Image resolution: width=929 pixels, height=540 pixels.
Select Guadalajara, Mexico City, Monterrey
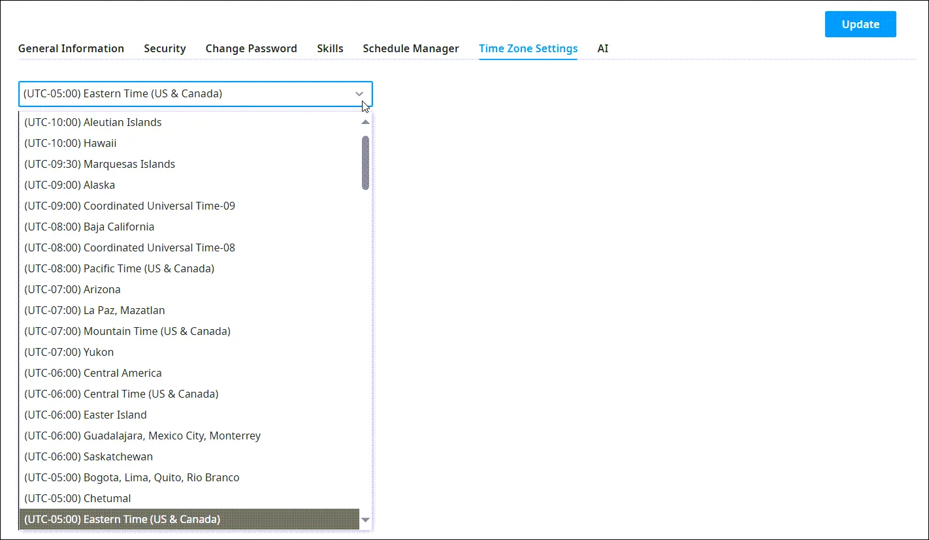click(x=189, y=436)
